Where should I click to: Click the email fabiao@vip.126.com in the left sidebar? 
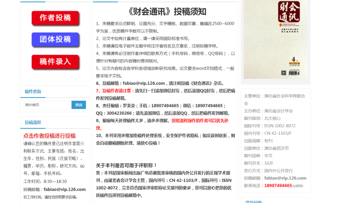(65, 189)
